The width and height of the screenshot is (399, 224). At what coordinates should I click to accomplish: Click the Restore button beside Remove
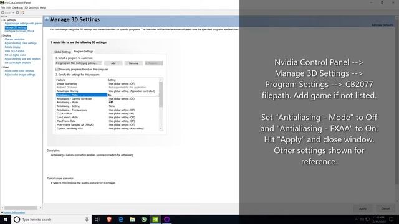(154, 63)
